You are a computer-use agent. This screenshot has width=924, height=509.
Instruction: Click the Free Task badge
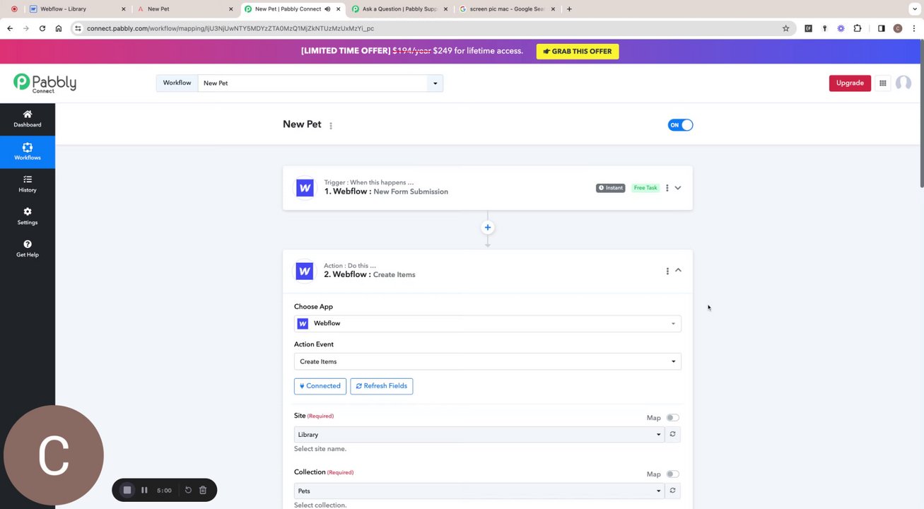[645, 188]
